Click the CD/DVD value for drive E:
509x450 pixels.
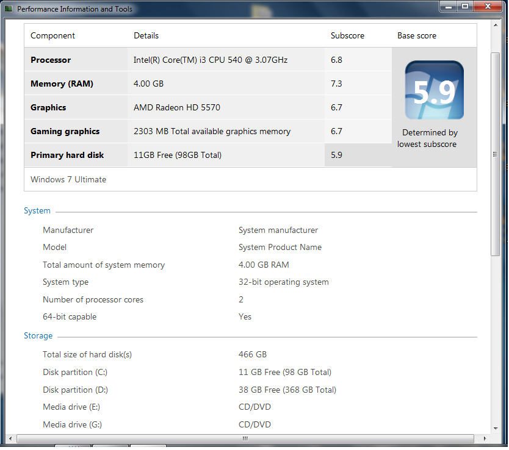[254, 407]
